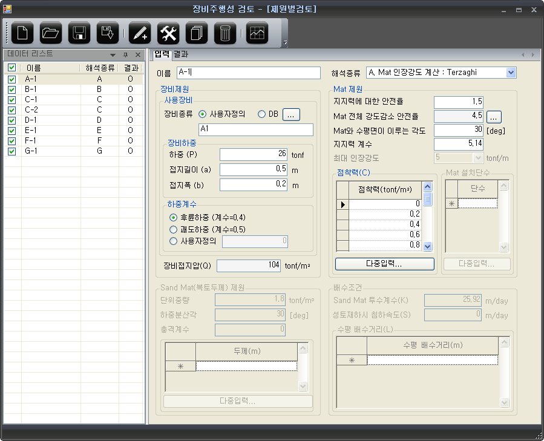Uncheck the G-1 row checkbox

tap(11, 151)
